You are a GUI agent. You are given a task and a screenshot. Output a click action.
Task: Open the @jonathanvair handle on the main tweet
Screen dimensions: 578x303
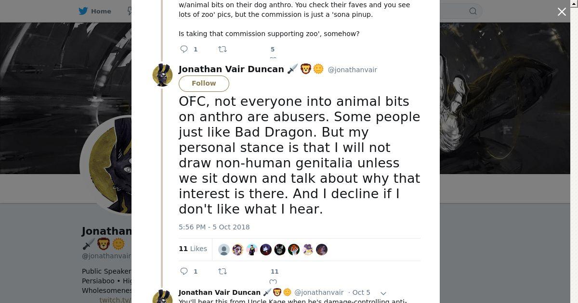(352, 70)
